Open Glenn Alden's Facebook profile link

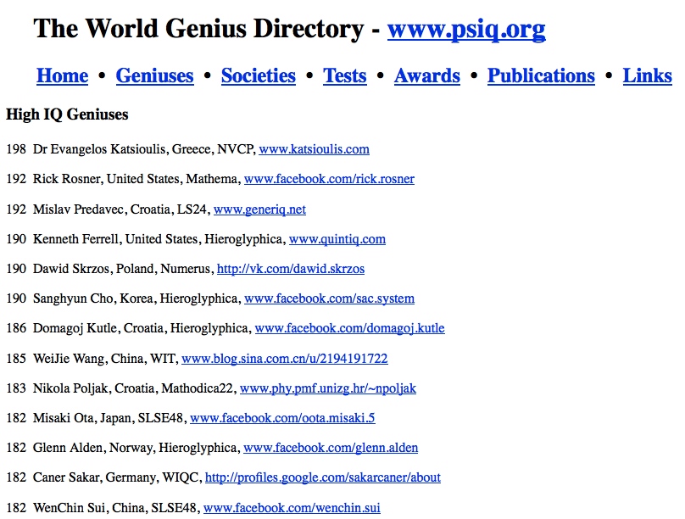click(x=331, y=448)
